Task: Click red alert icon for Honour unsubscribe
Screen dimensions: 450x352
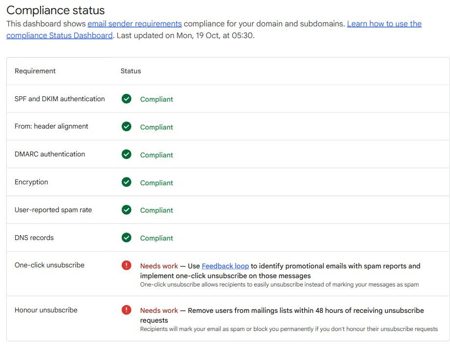Action: coord(126,310)
